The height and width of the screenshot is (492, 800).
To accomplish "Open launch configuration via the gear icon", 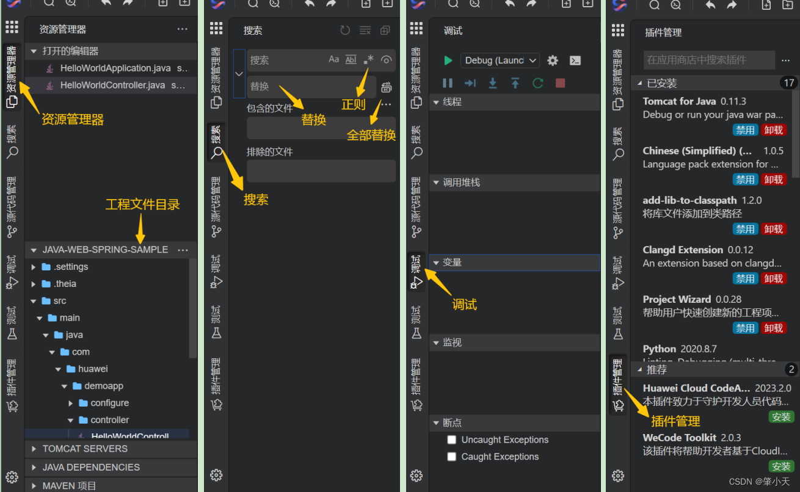I will [553, 60].
